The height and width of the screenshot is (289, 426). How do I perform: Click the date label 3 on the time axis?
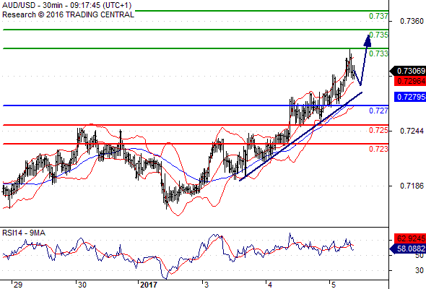pyautogui.click(x=207, y=285)
